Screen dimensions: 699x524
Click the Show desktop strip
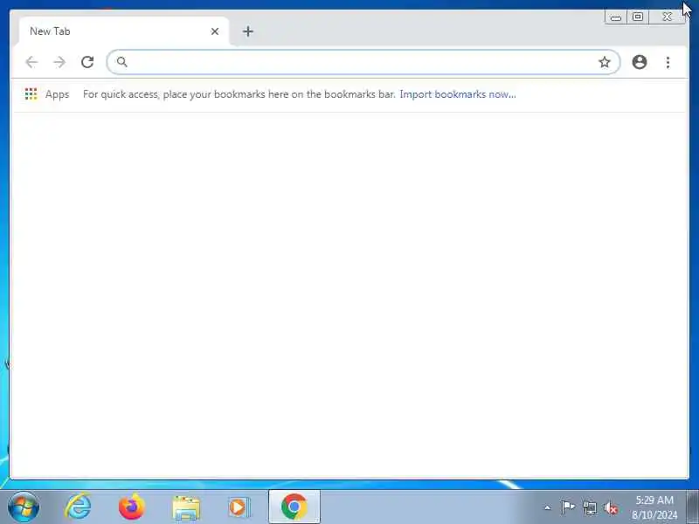pos(692,507)
